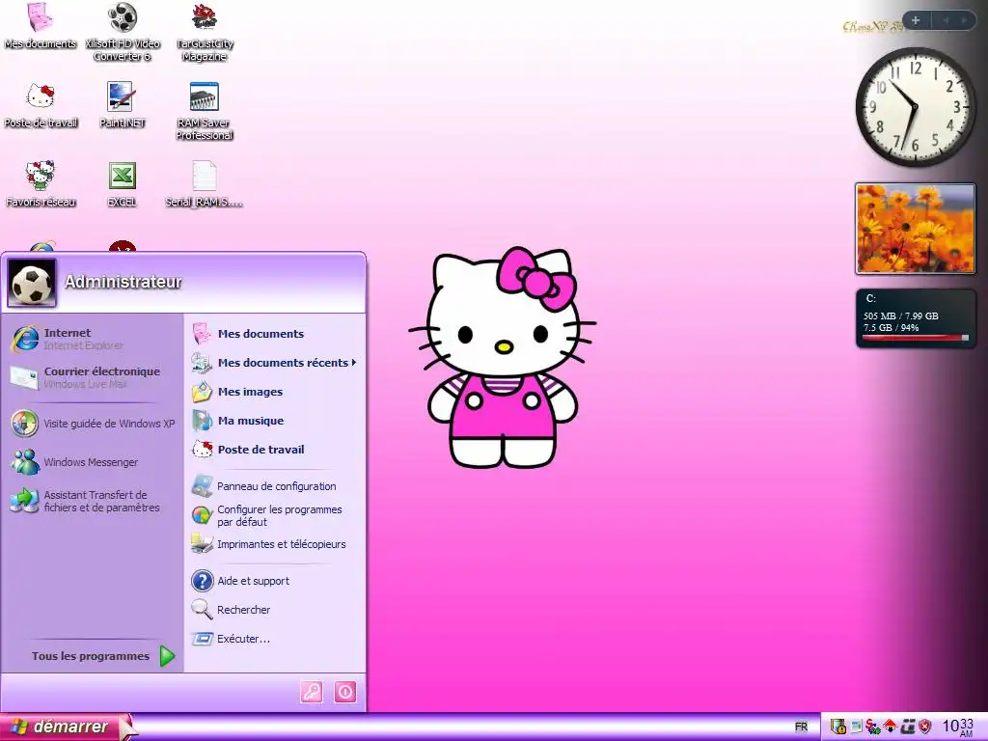Click the Administrateur user name
The image size is (988, 741).
coord(123,282)
